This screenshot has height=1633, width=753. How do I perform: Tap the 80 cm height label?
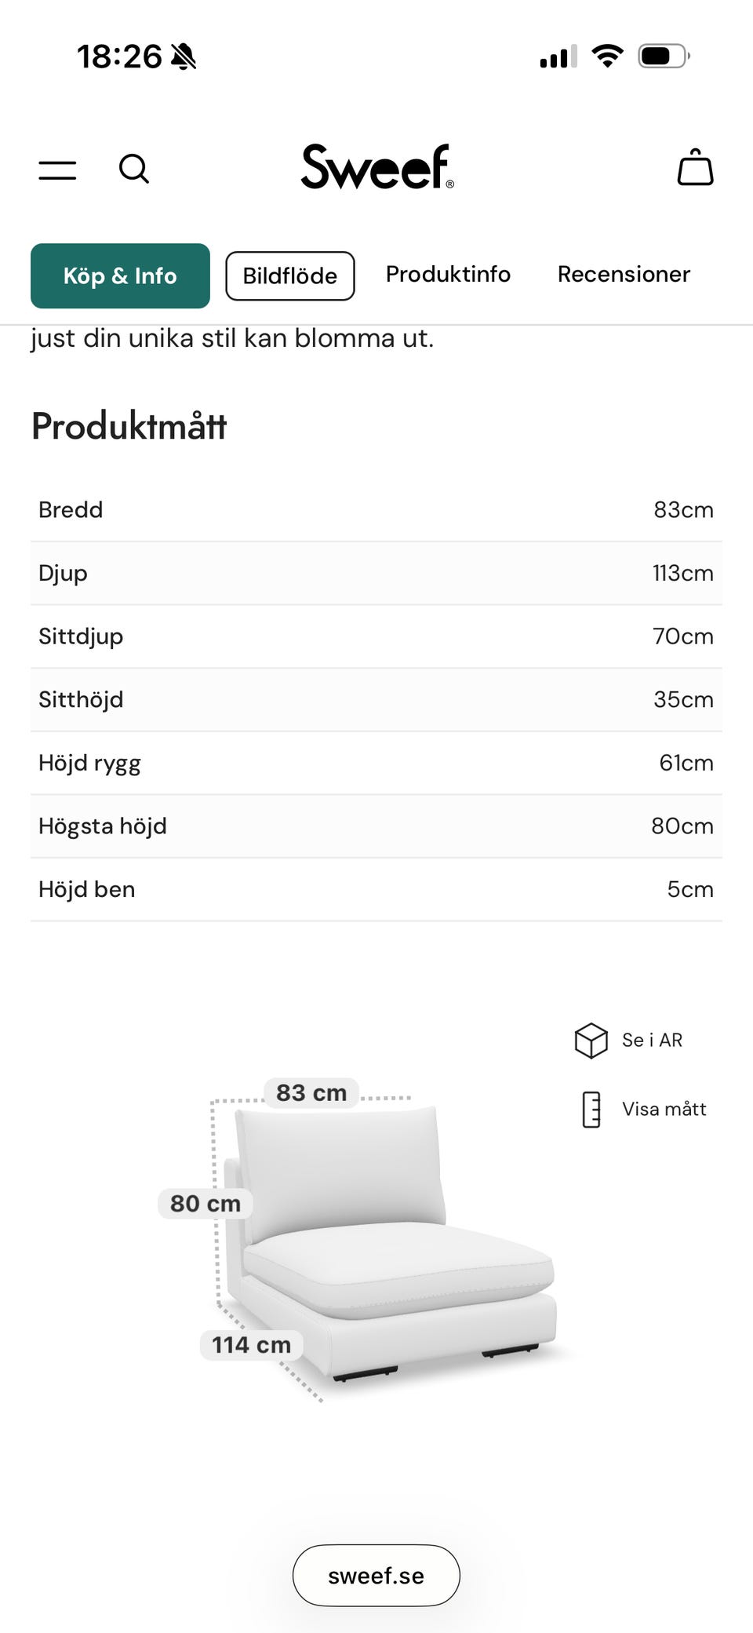tap(206, 1203)
